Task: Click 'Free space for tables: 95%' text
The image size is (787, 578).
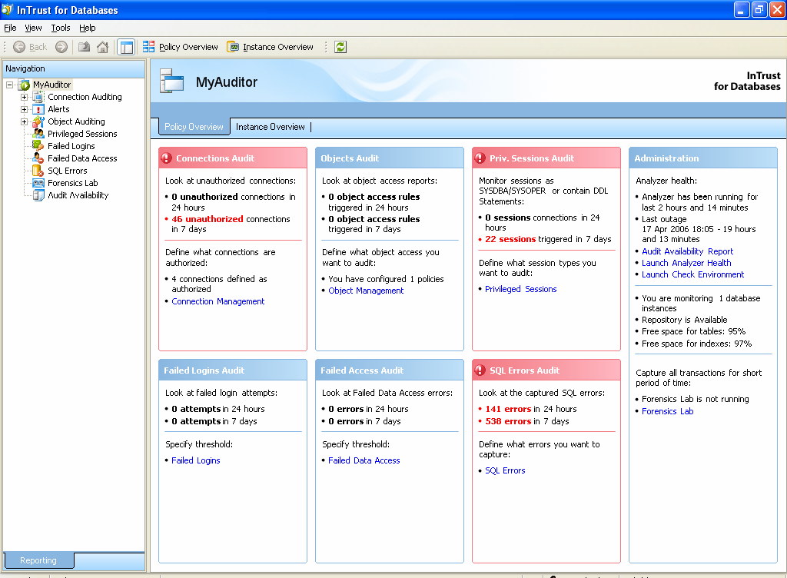Action: [x=694, y=331]
